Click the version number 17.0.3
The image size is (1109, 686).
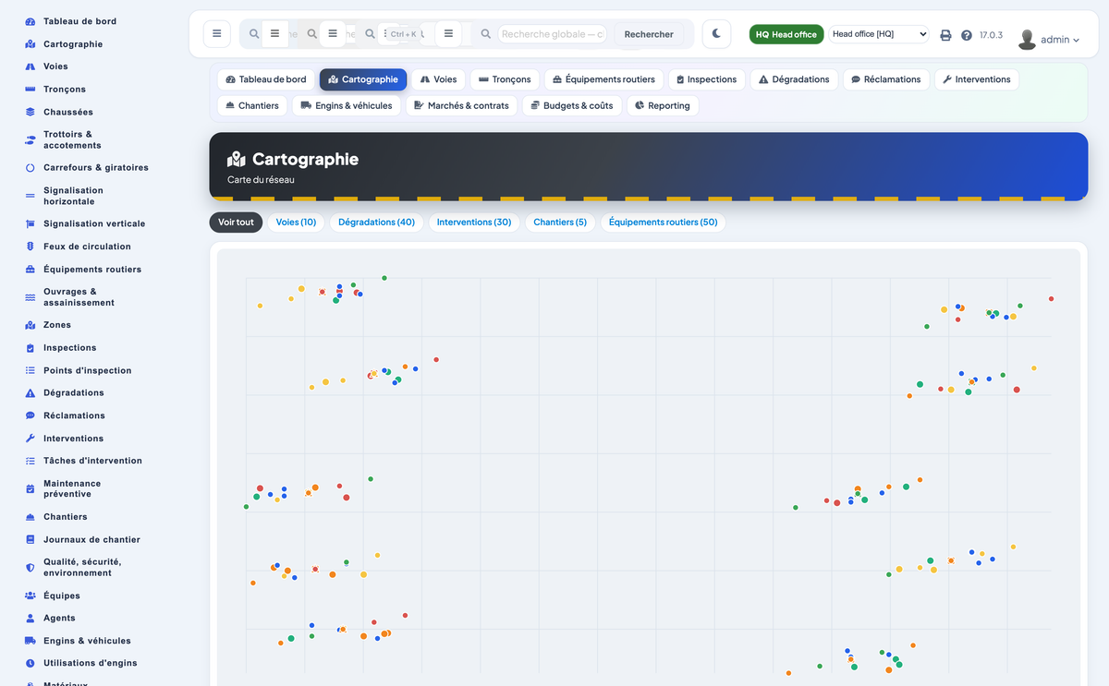pyautogui.click(x=991, y=35)
